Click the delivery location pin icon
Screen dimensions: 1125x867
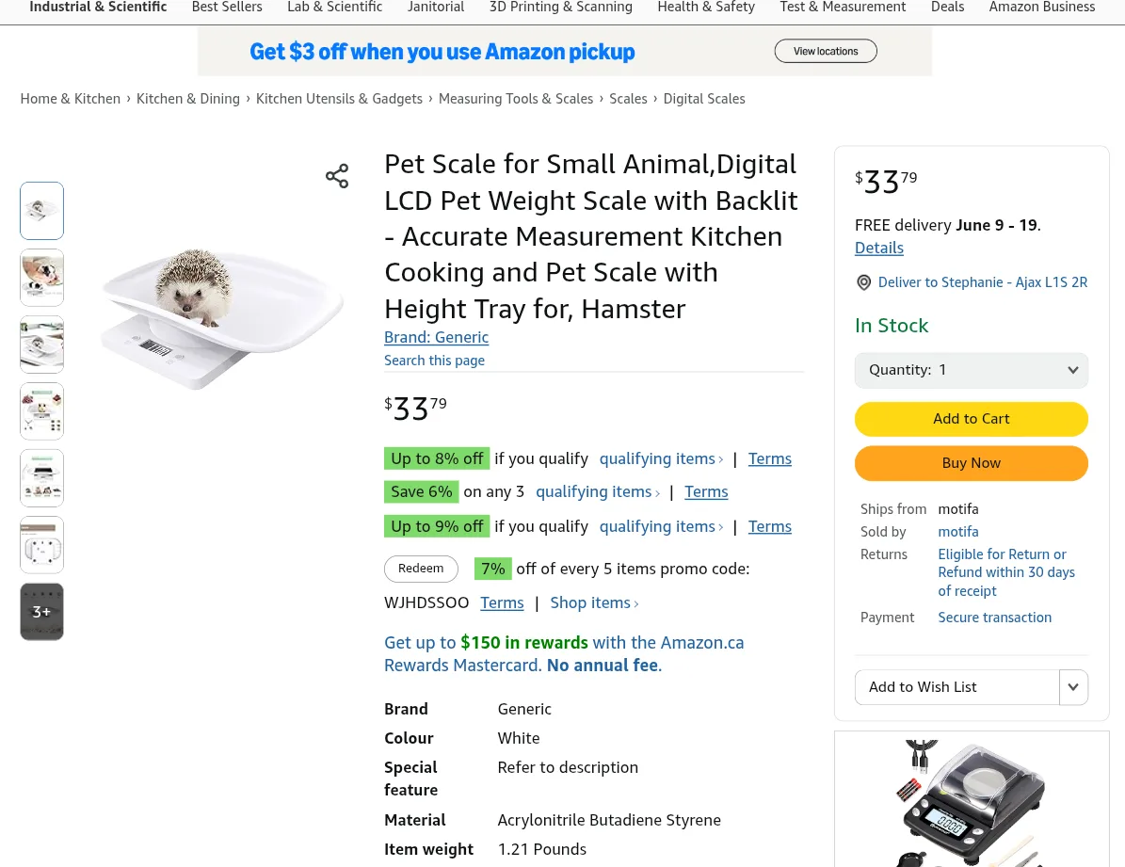click(863, 282)
